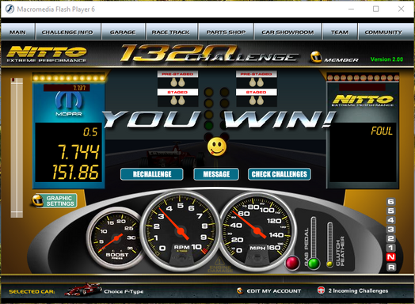Open the Garage menu tab
This screenshot has width=415, height=304.
[x=123, y=32]
